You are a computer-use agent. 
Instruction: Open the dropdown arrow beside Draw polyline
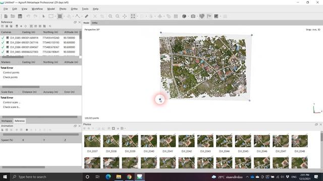[x=82, y=16]
